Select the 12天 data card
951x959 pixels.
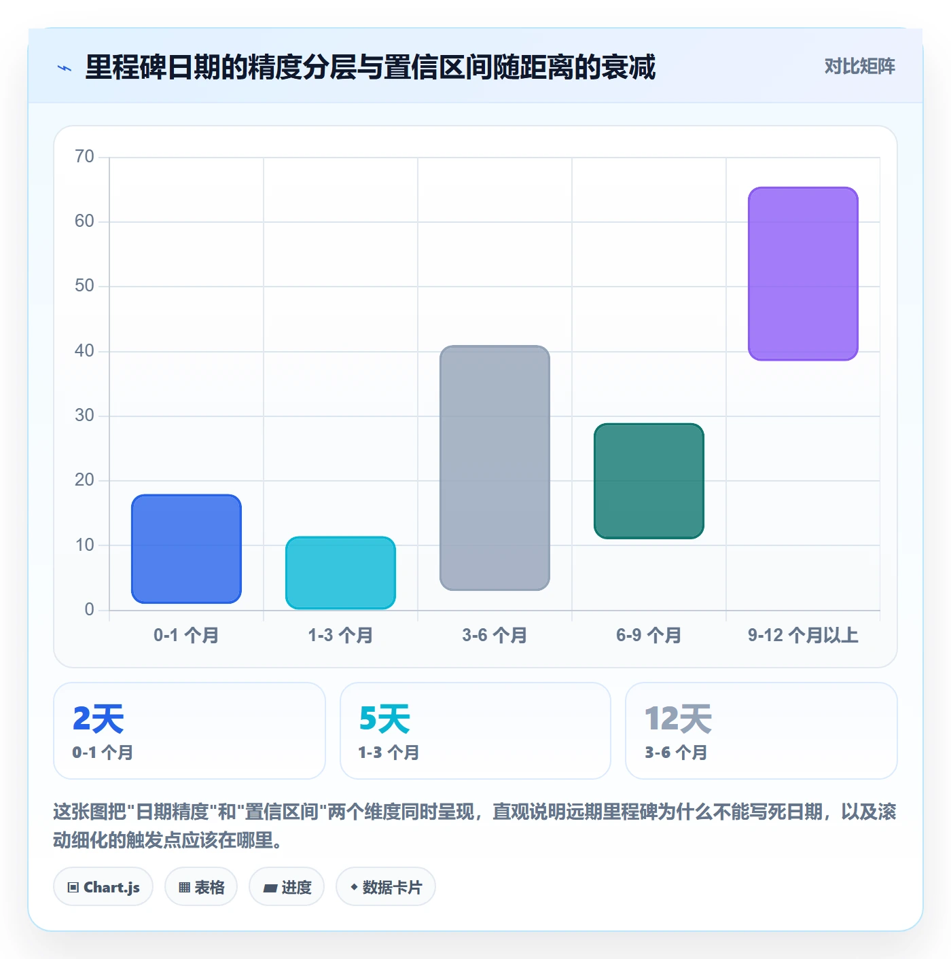761,731
